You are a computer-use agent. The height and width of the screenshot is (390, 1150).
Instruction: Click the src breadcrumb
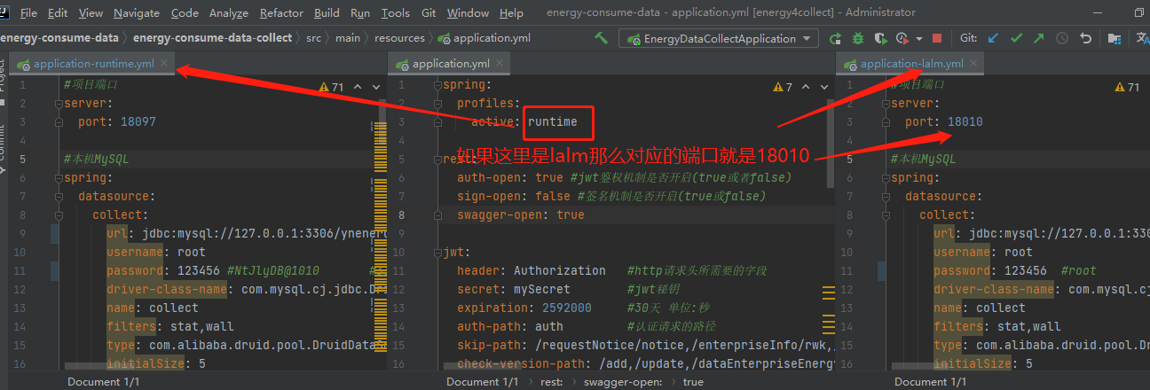click(x=314, y=38)
